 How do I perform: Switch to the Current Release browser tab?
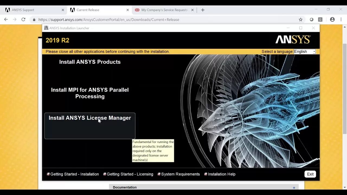click(99, 10)
